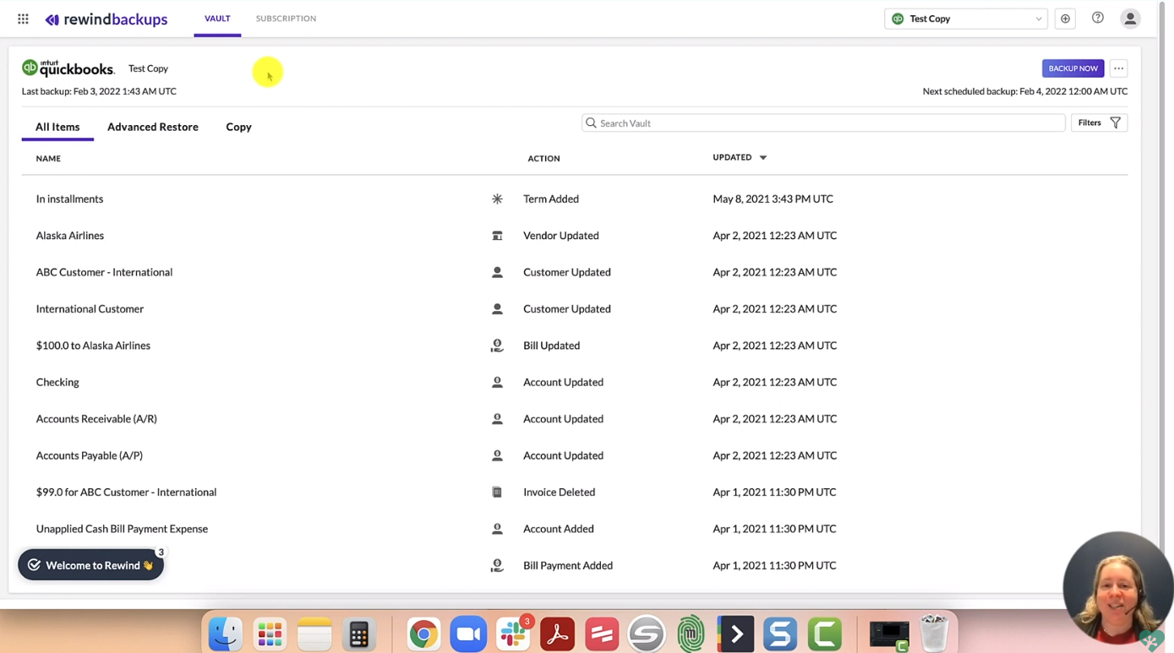Open the apps grid launcher icon

click(x=23, y=19)
